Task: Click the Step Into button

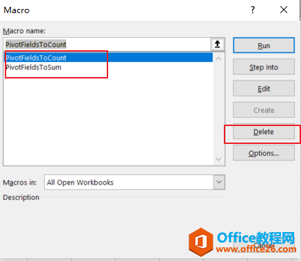Action: (x=264, y=67)
